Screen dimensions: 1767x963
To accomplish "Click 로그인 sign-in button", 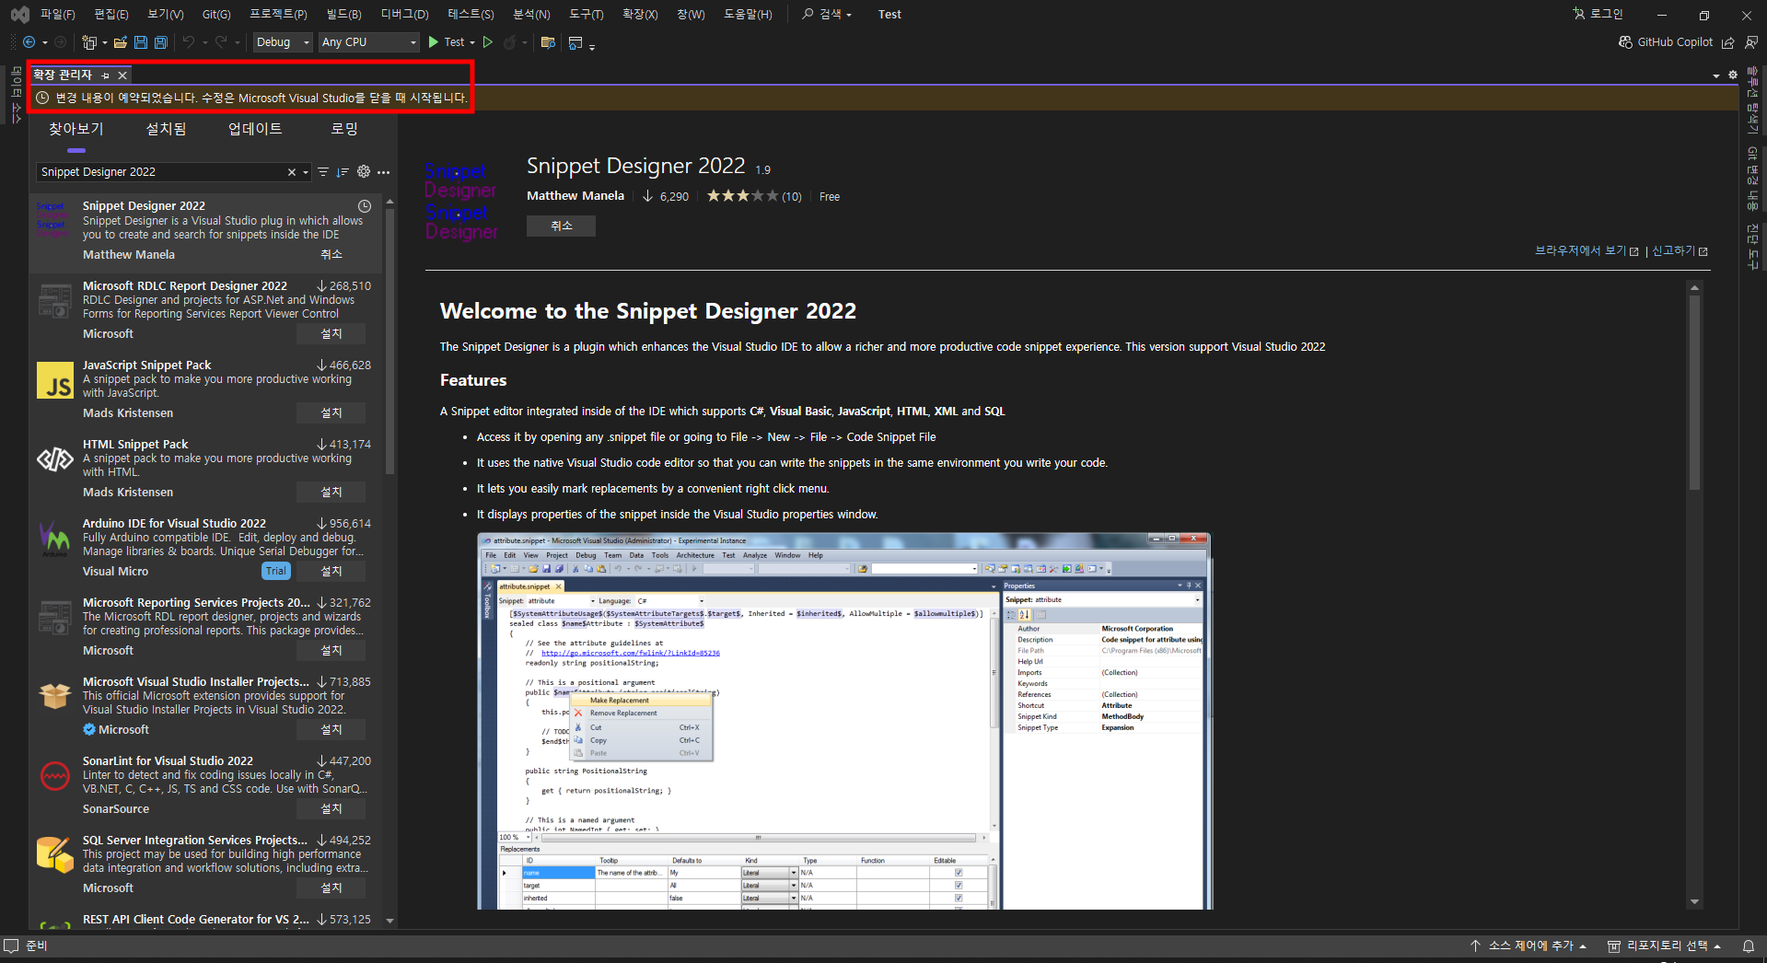I will coord(1598,15).
